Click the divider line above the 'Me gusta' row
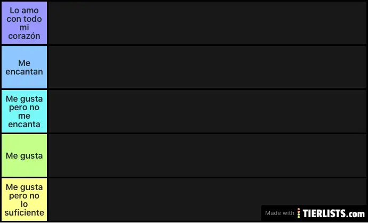Image resolution: width=368 pixels, height=223 pixels. click(x=184, y=133)
